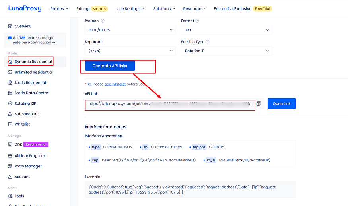Click Get 1GB free enterprise certification banner

click(x=35, y=40)
